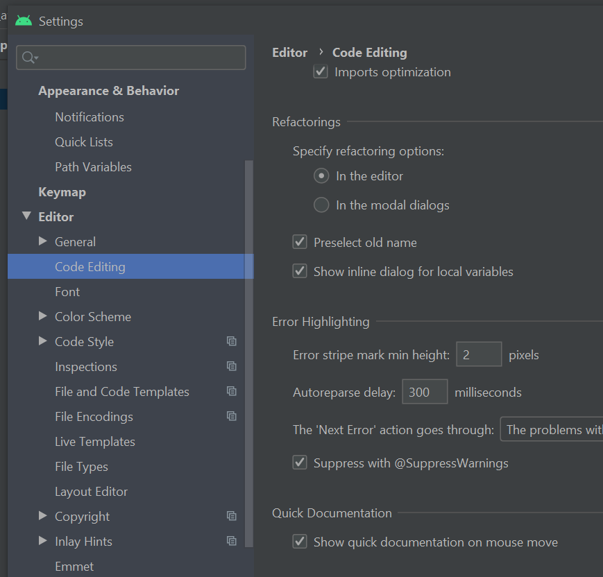Go to the Keymap settings page
Screen dimensions: 603x577
pos(62,191)
